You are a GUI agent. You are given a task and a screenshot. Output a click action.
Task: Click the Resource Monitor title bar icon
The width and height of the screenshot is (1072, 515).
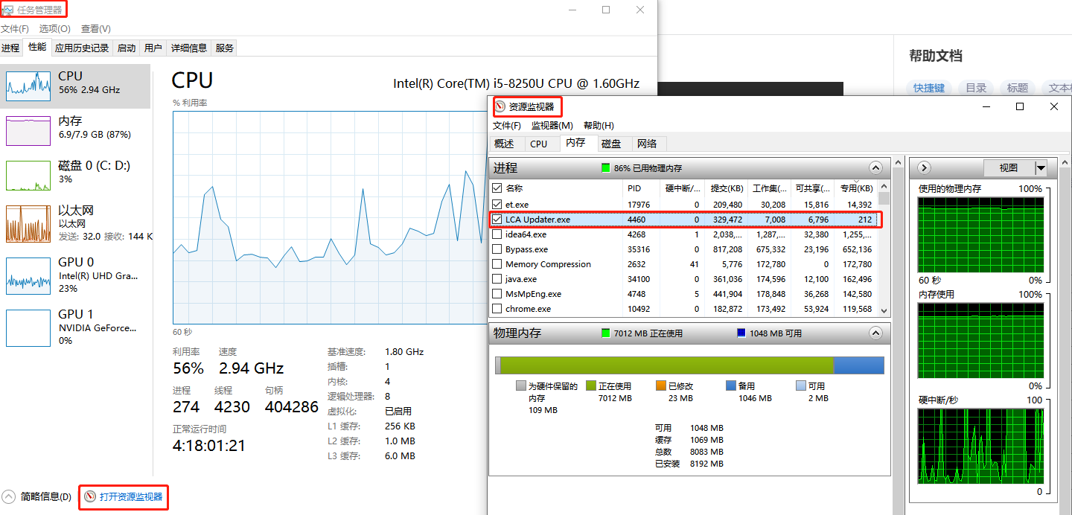coord(500,107)
